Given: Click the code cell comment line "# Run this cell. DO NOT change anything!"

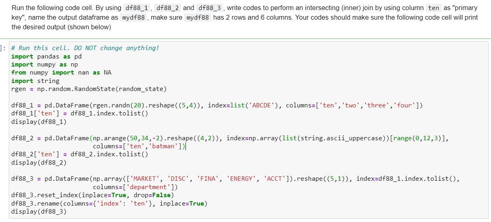Looking at the screenshot, I should coord(85,48).
